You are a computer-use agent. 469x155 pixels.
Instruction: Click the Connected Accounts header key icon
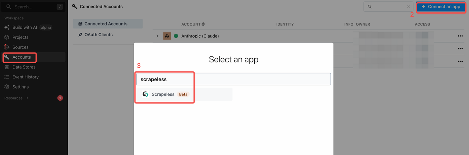[75, 7]
